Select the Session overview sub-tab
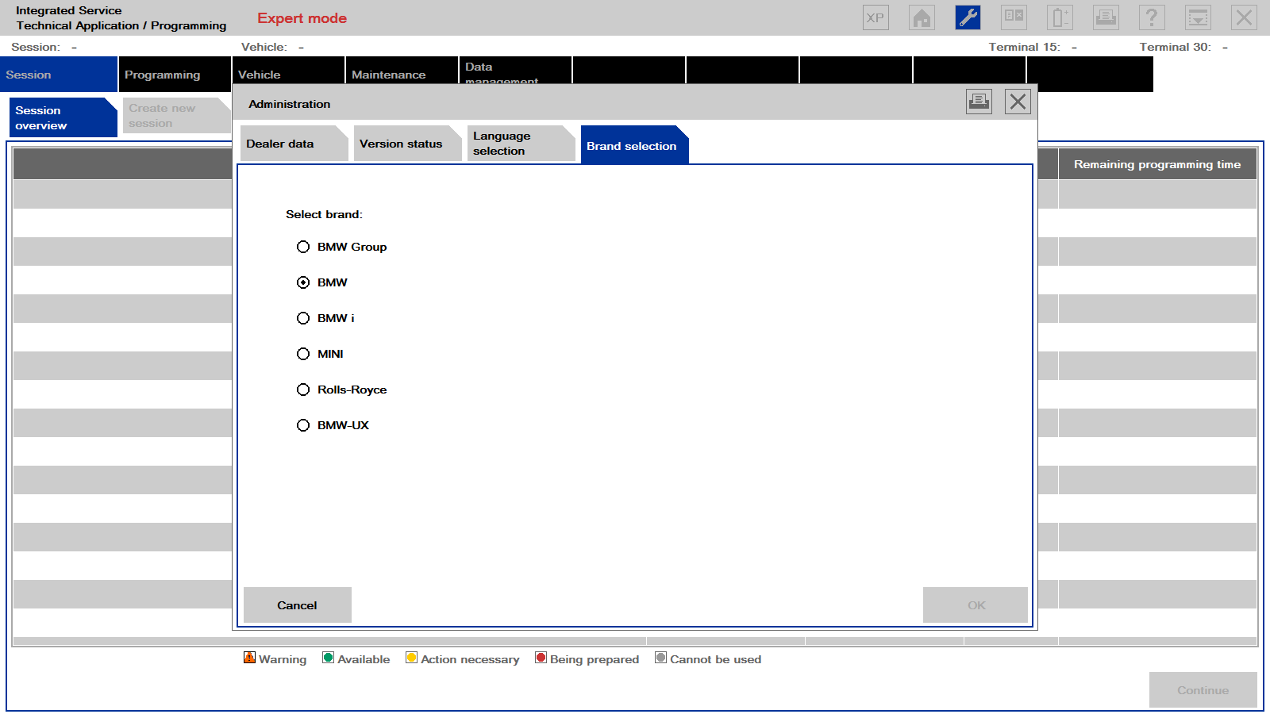 point(63,117)
